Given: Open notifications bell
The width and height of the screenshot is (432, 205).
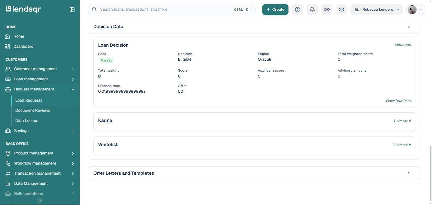Looking at the screenshot, I should pos(312,10).
